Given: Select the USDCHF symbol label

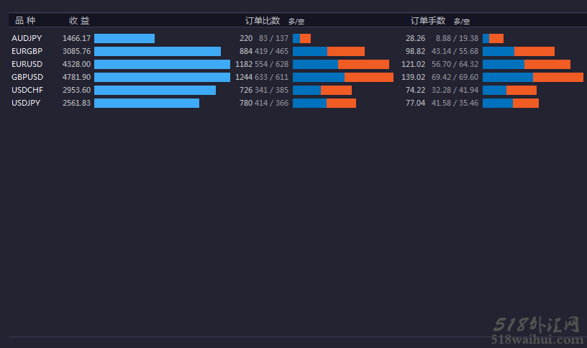Looking at the screenshot, I should coord(27,90).
